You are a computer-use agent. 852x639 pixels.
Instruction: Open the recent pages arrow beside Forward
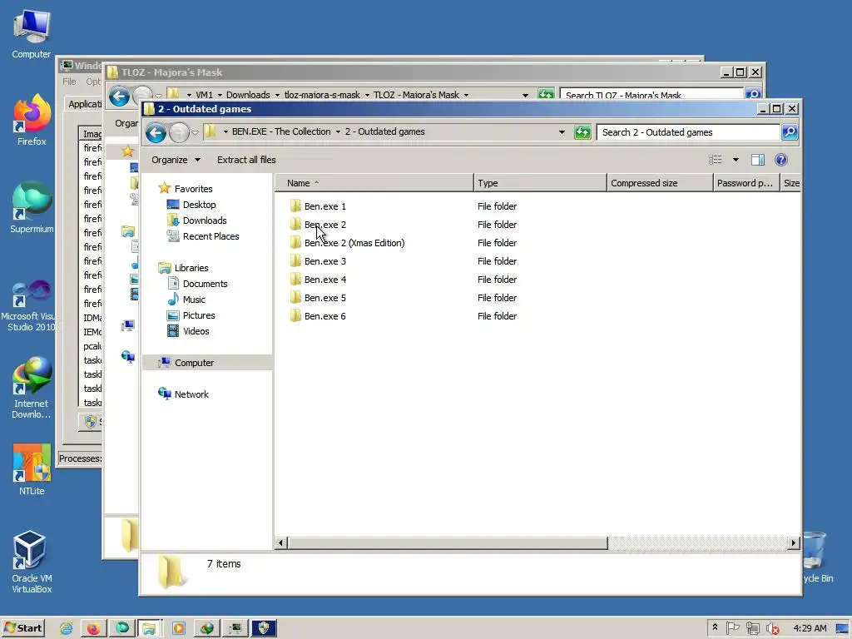pos(195,132)
